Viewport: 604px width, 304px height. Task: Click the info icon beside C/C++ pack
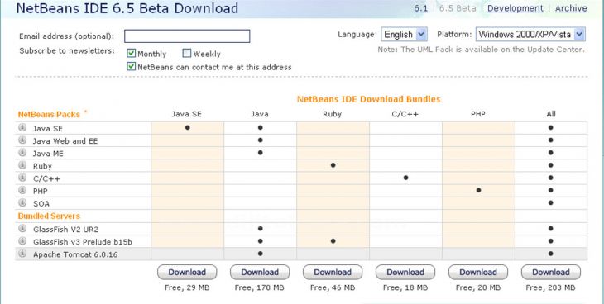coord(22,178)
